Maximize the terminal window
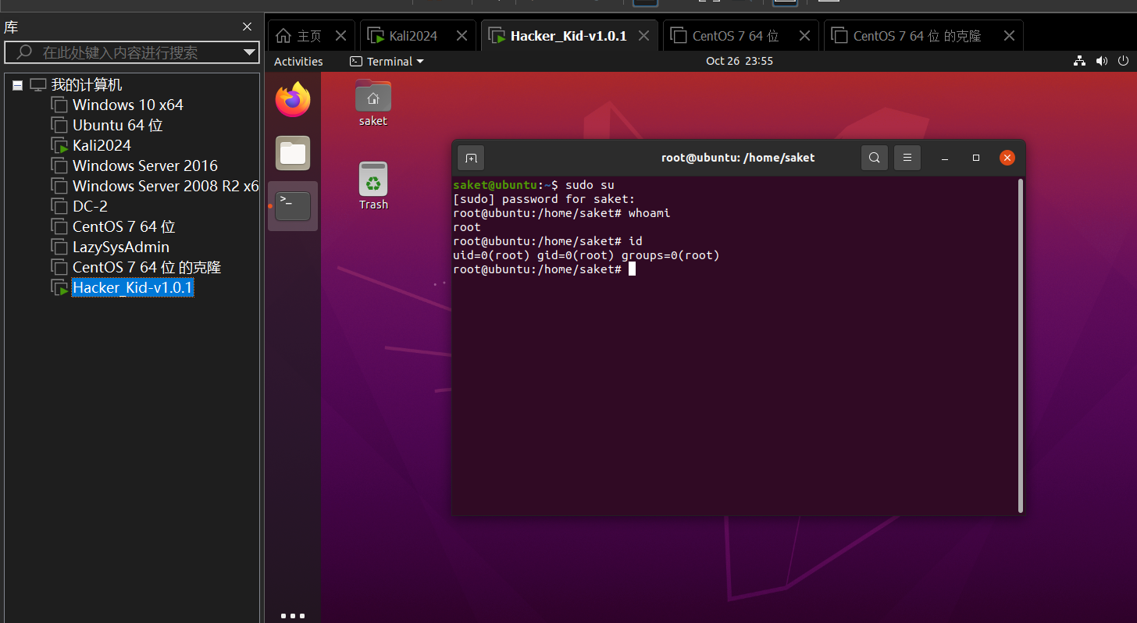The height and width of the screenshot is (623, 1137). tap(976, 158)
